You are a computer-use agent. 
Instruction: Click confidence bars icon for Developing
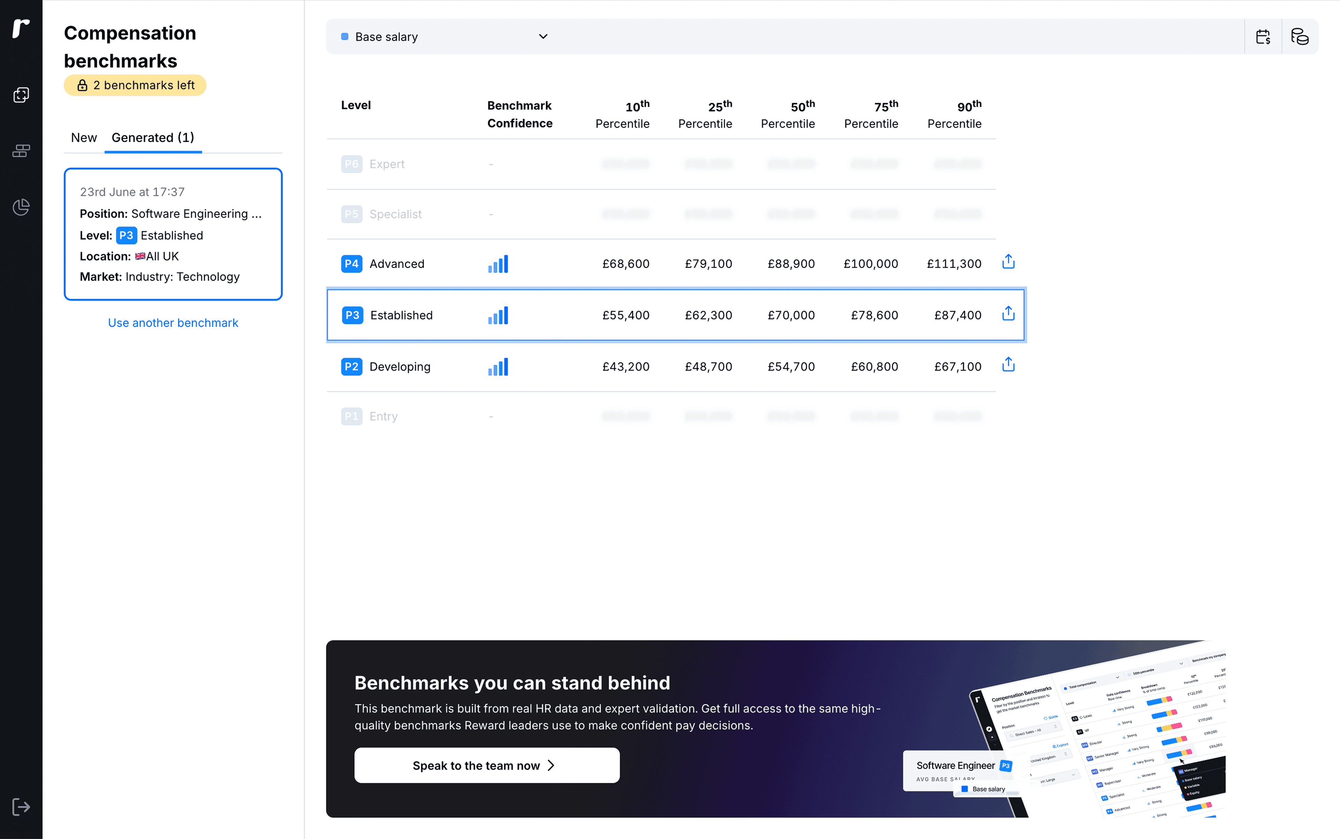click(498, 367)
